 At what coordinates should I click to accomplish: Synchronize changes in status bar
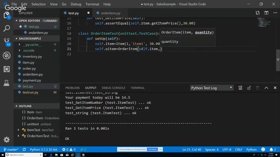[24, 150]
